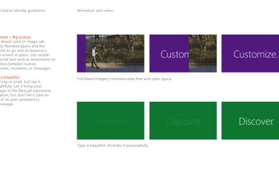Select the green tile with faintest 'Discover' text

(x=111, y=121)
